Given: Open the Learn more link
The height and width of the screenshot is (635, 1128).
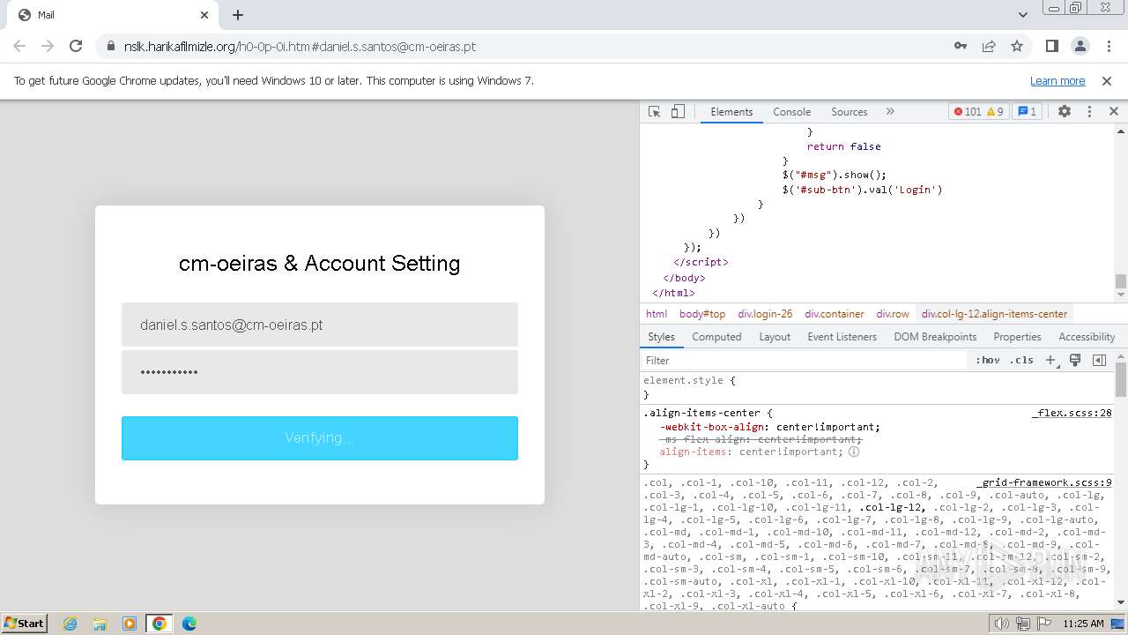Looking at the screenshot, I should [x=1057, y=80].
